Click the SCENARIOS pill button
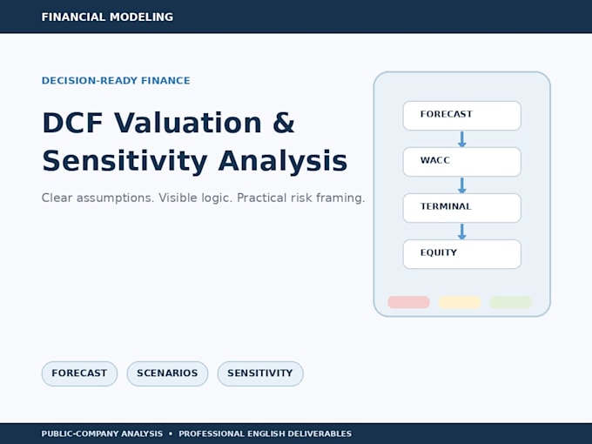Image resolution: width=592 pixels, height=444 pixels. pyautogui.click(x=167, y=373)
